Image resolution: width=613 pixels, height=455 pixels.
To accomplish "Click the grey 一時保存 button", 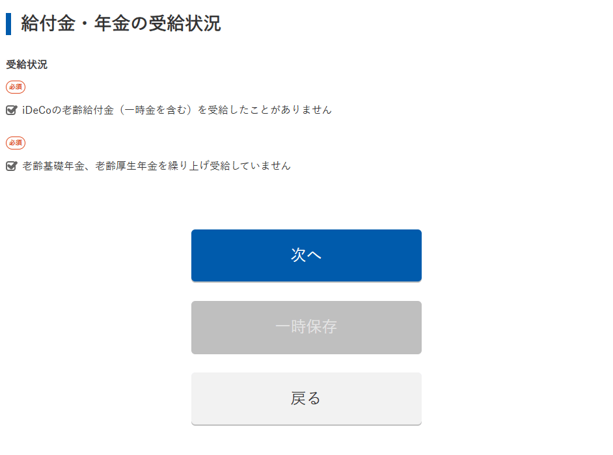I will pyautogui.click(x=306, y=328).
